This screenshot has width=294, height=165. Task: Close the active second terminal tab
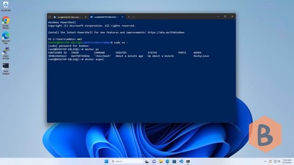pyautogui.click(x=122, y=17)
